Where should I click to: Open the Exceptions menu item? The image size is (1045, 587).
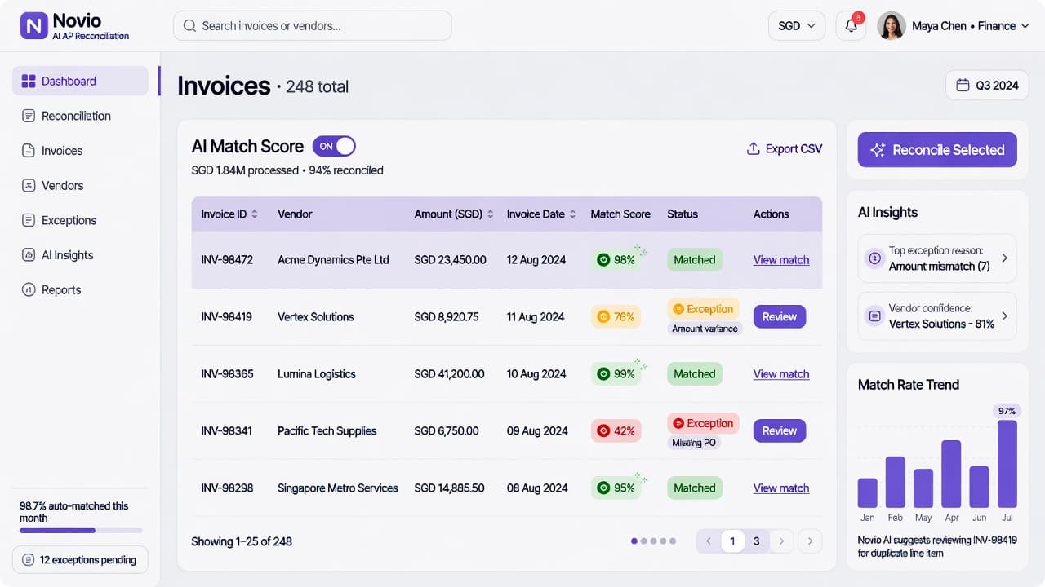click(x=80, y=220)
